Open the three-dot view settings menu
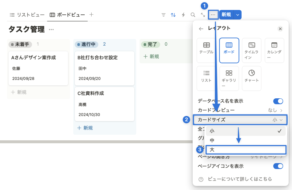292x190 pixels. tap(213, 15)
